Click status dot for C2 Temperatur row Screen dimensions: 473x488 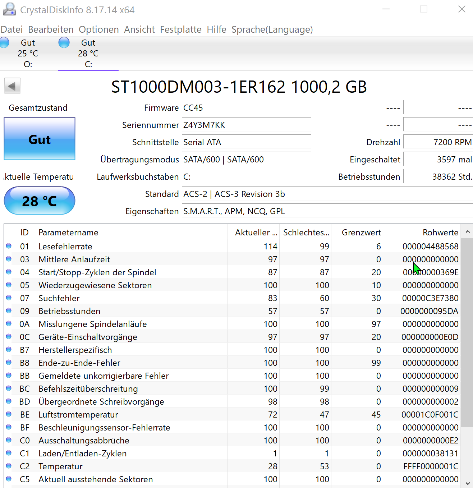[x=9, y=466]
